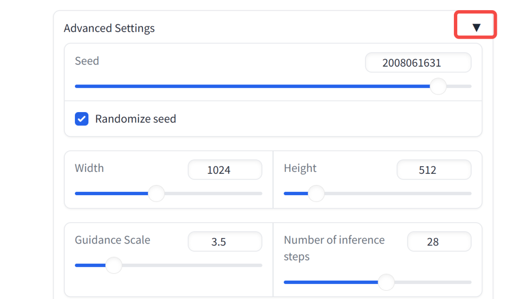Viewport: 522px width, 299px height.
Task: Click the inference steps slider handle
Action: click(386, 282)
